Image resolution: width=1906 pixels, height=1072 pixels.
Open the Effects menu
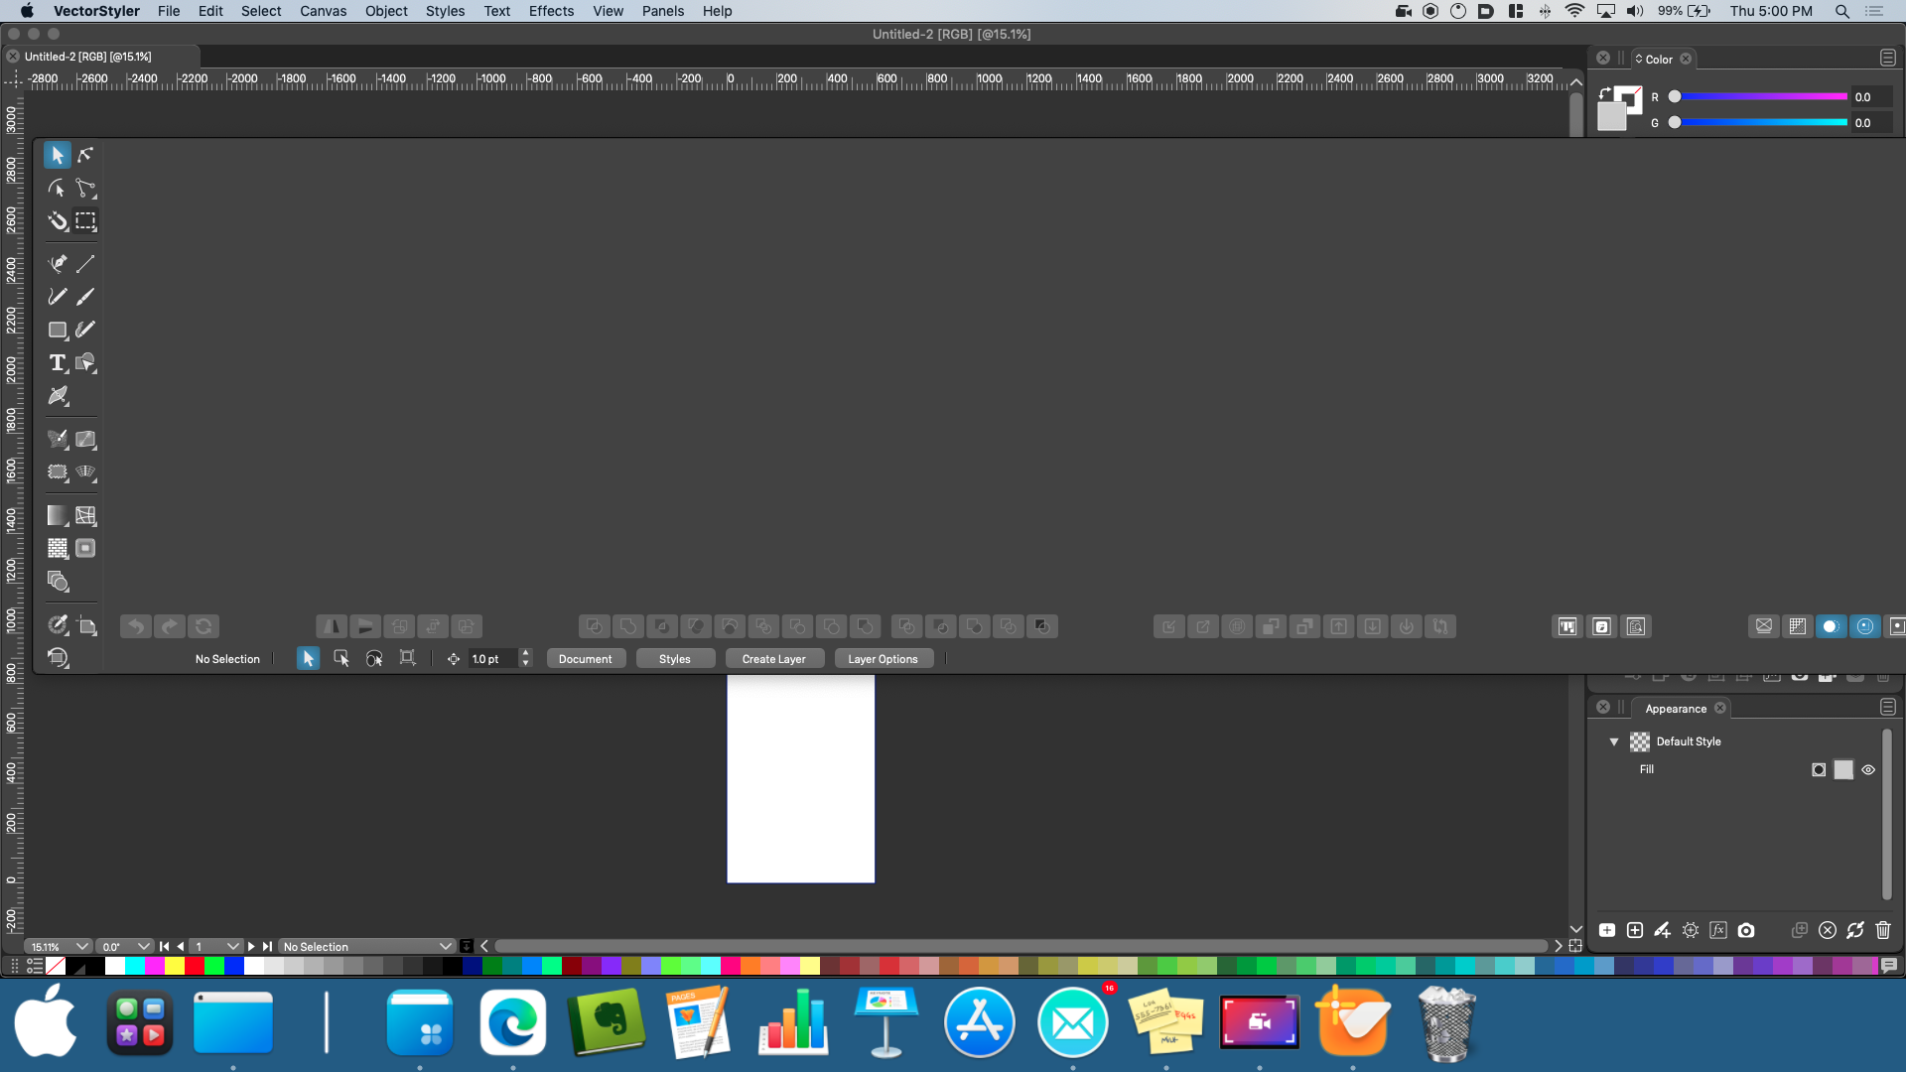(551, 11)
